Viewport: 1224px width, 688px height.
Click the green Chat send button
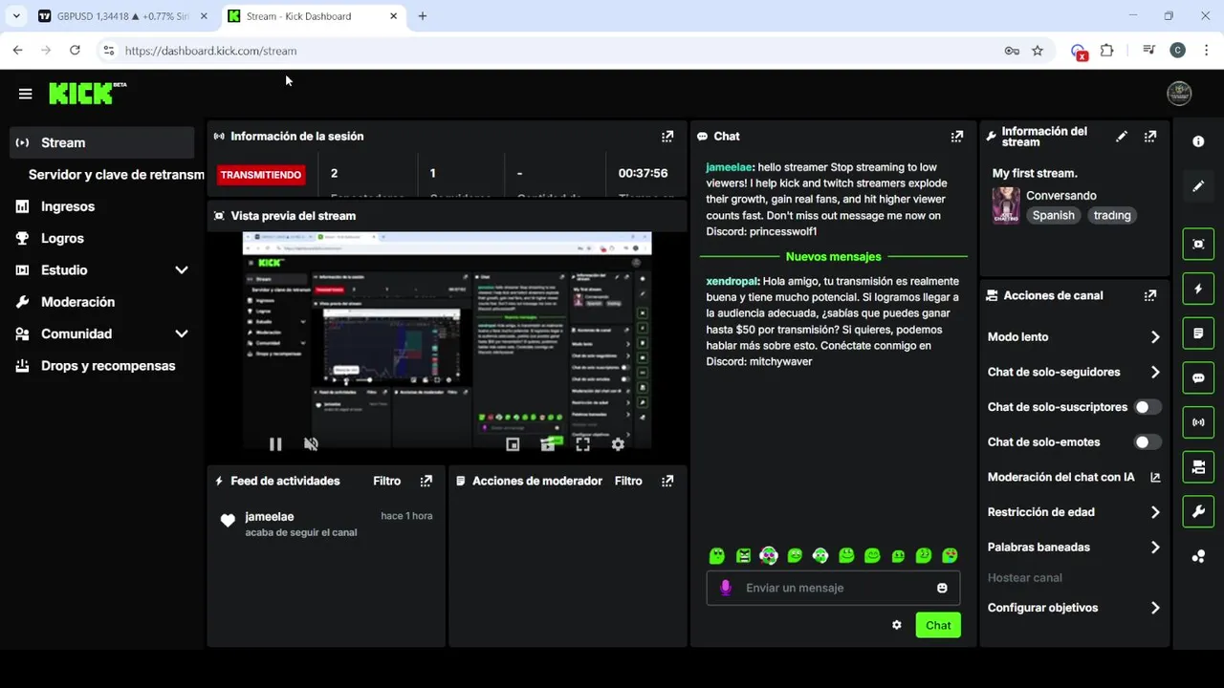click(938, 625)
